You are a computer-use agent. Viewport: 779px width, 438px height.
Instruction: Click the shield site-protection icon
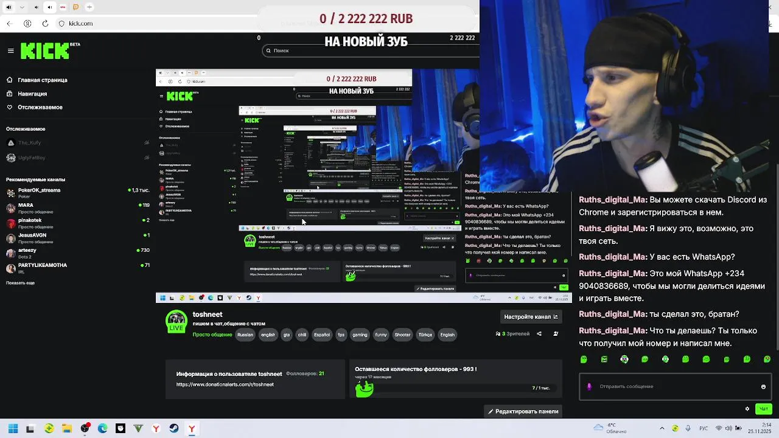(61, 23)
